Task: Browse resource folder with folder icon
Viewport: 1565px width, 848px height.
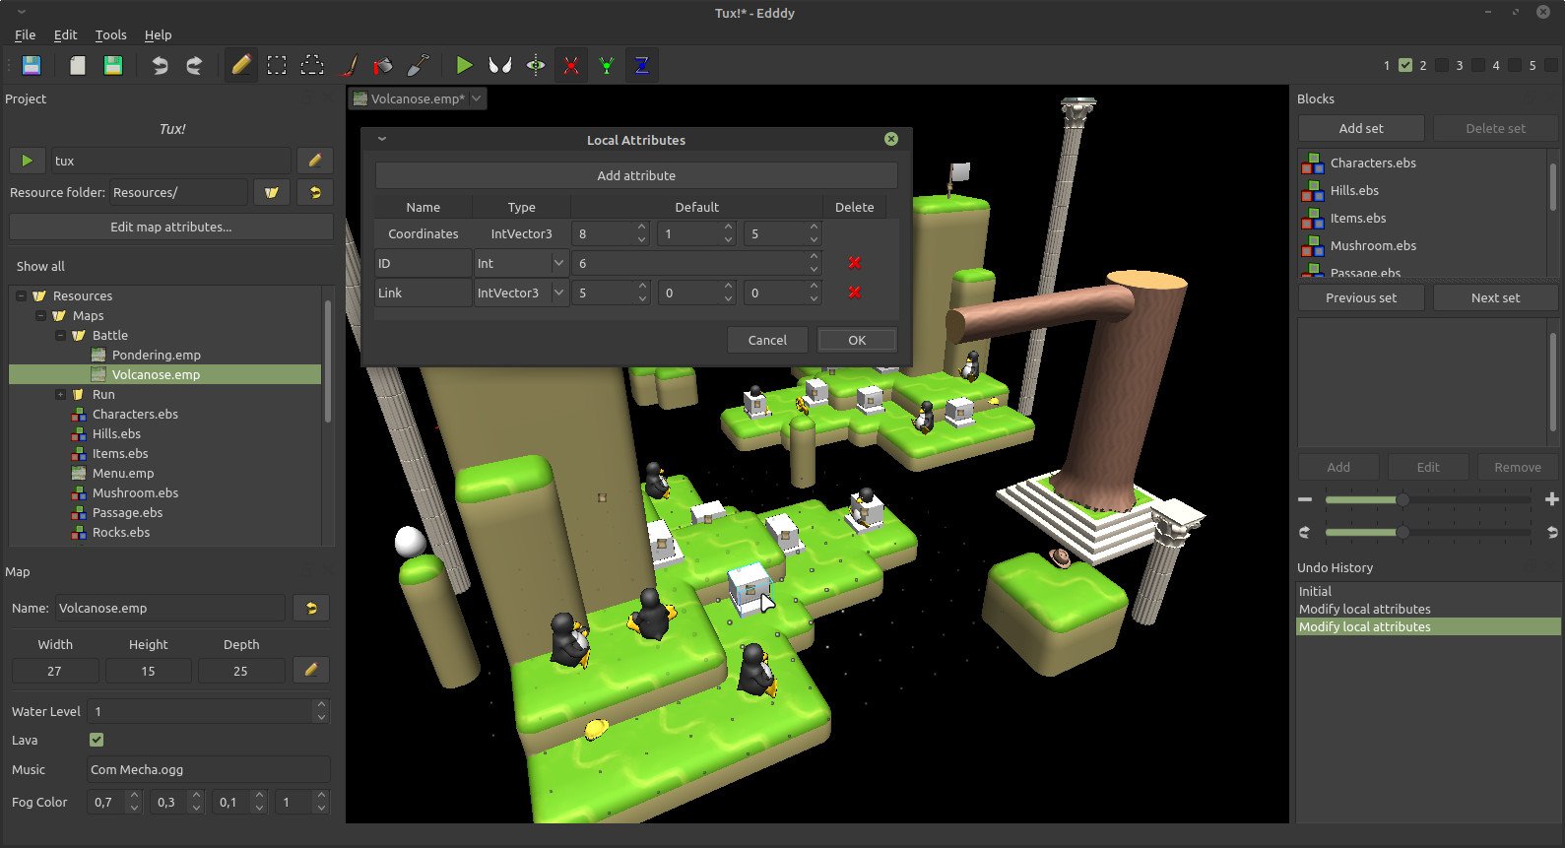Action: click(x=272, y=192)
